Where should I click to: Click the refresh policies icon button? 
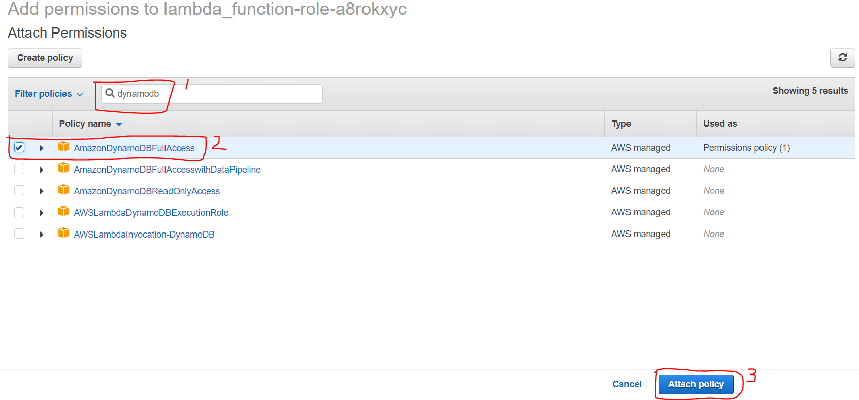842,58
